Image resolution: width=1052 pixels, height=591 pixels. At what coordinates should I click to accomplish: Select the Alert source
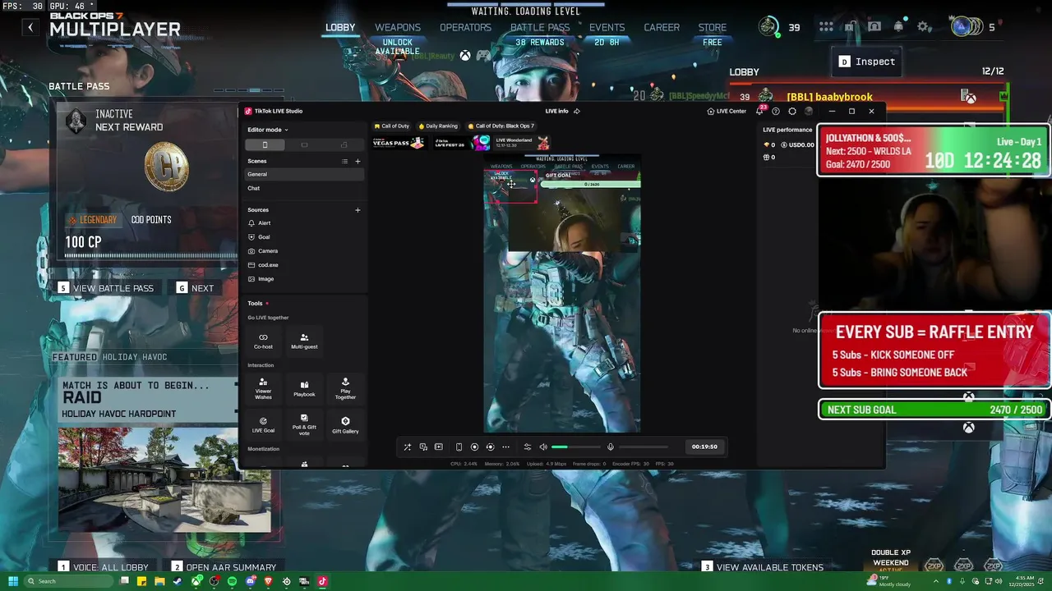pos(304,223)
